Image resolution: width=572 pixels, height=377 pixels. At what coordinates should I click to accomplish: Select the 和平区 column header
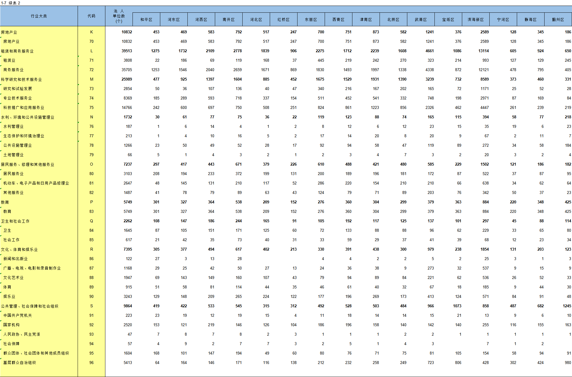146,19
